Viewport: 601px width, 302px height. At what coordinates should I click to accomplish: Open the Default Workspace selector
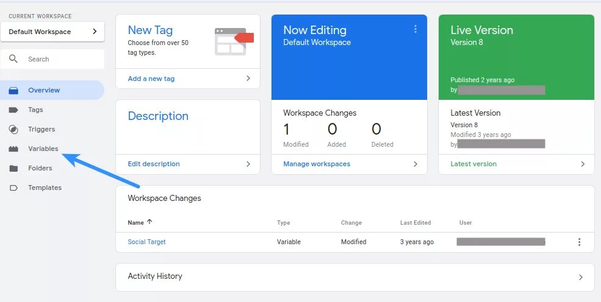click(x=52, y=32)
